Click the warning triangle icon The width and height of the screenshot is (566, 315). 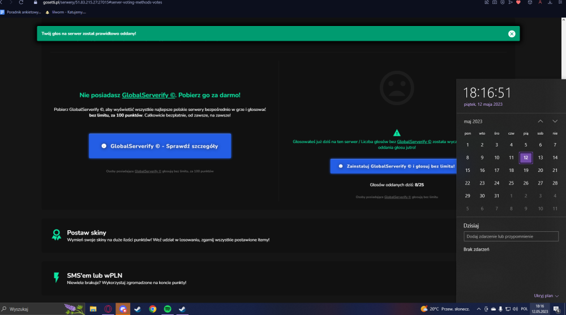point(397,133)
